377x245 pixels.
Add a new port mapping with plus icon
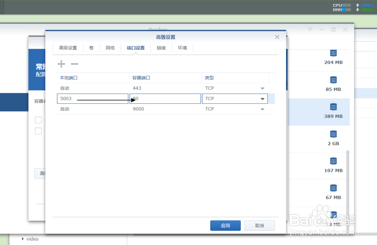coord(61,64)
